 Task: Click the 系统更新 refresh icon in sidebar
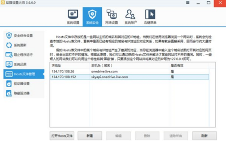9,45
